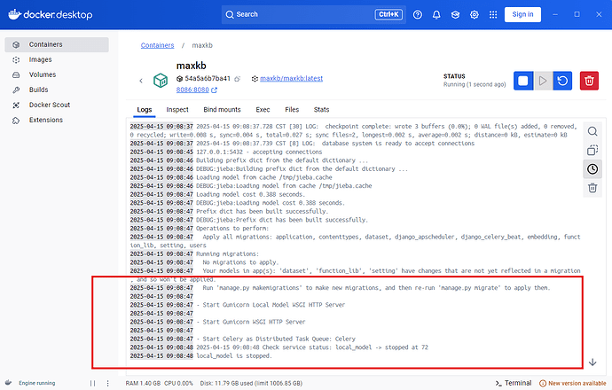Click the Start play button
The height and width of the screenshot is (390, 612).
point(543,81)
